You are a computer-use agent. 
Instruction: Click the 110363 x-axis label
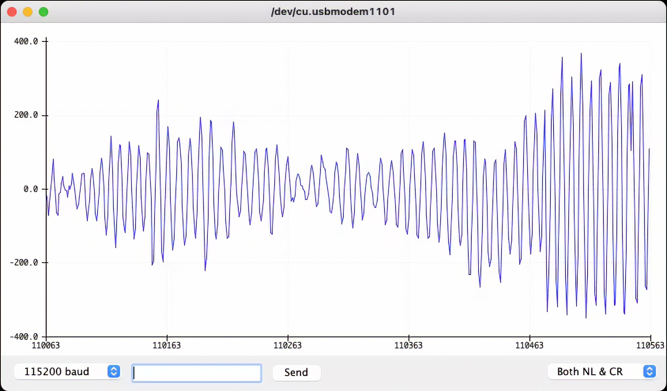pyautogui.click(x=408, y=345)
